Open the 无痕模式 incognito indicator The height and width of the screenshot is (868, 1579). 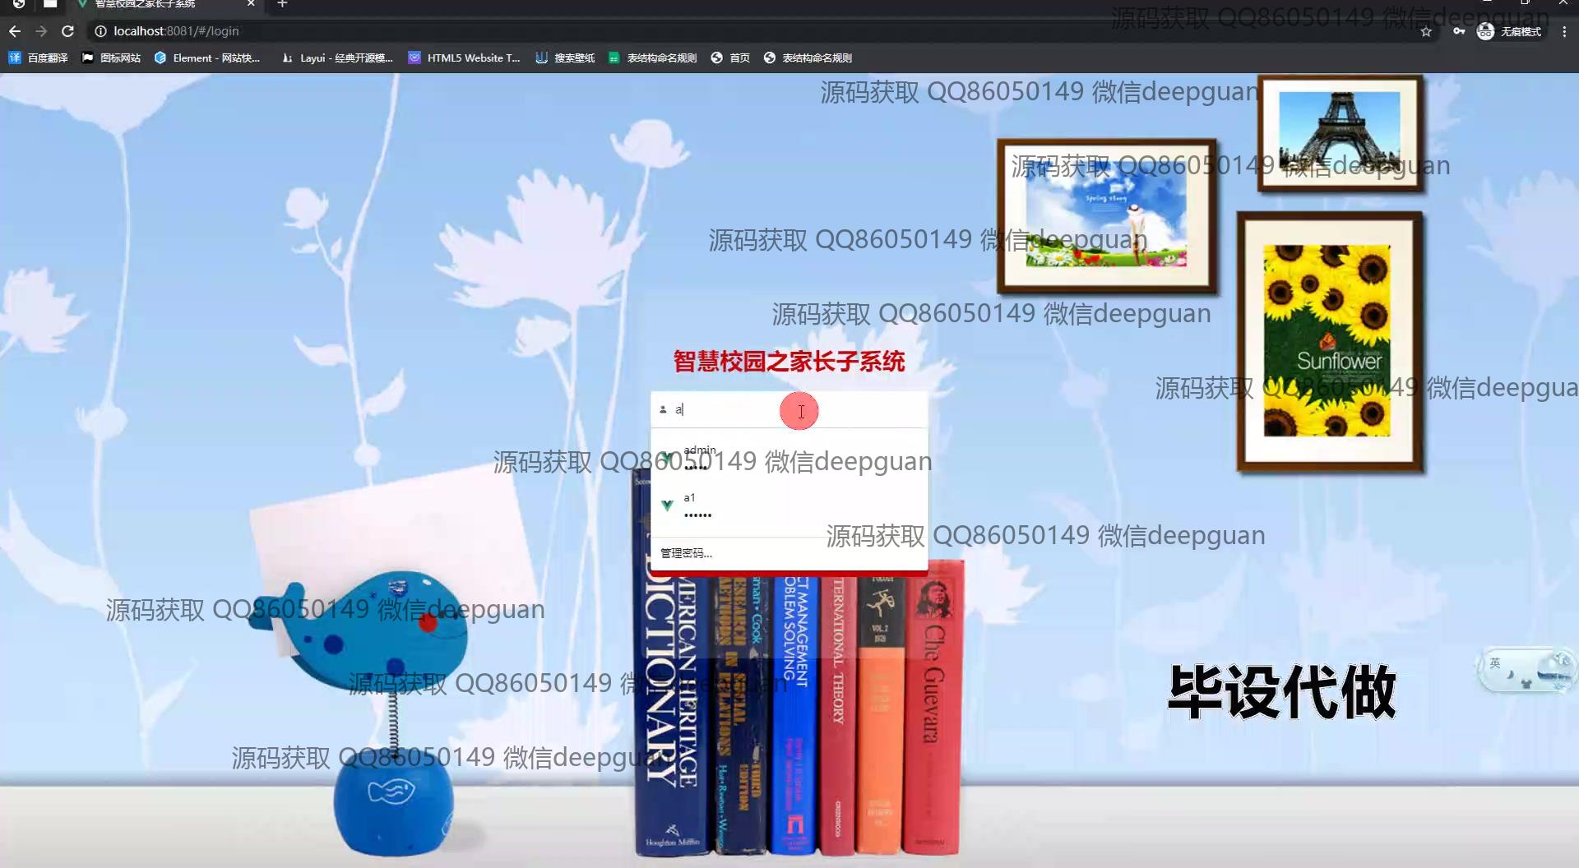(1509, 31)
